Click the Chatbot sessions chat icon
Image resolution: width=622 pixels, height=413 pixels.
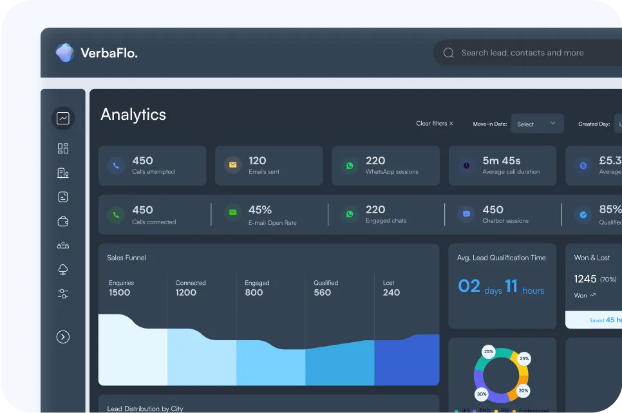(466, 214)
